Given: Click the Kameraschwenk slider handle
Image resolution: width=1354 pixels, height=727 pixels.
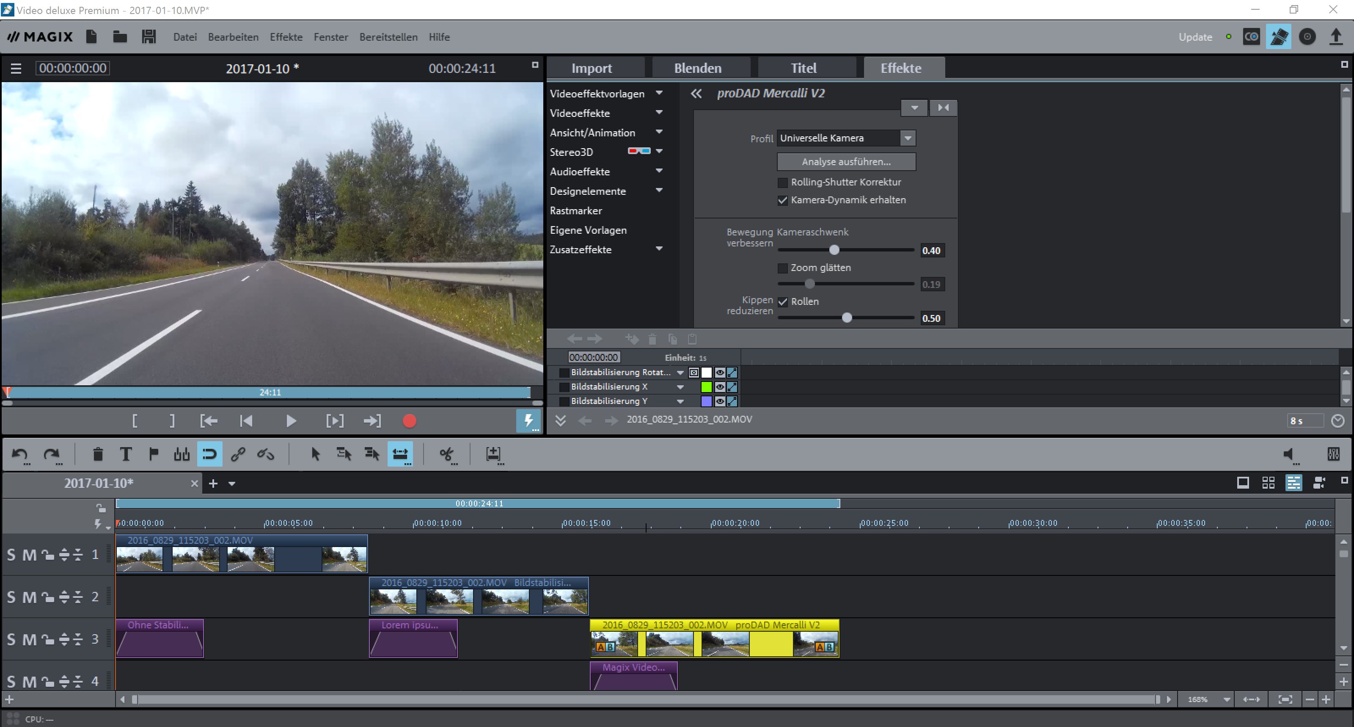Looking at the screenshot, I should click(x=834, y=250).
